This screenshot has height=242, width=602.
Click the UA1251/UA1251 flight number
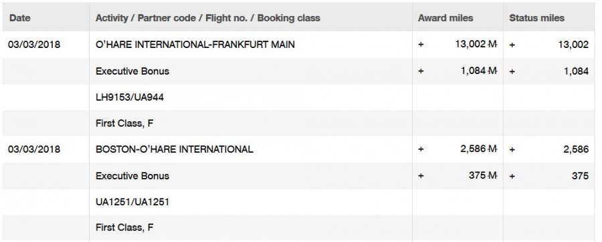pos(132,202)
